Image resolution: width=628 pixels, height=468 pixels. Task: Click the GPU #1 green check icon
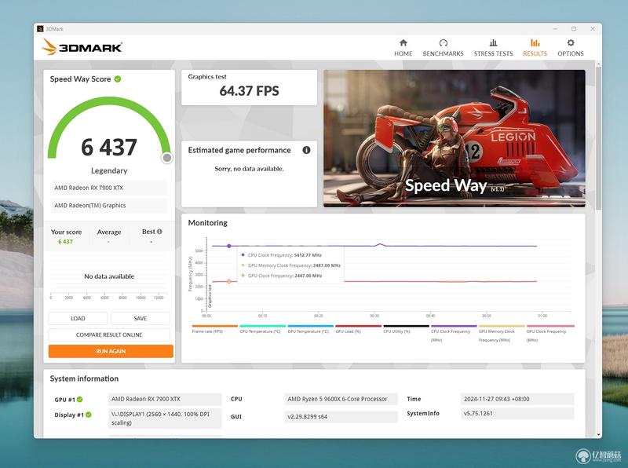(x=80, y=400)
